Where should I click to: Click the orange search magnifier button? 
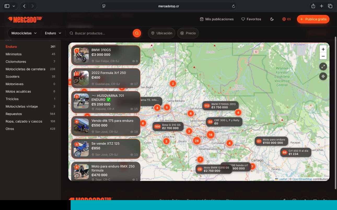point(137,33)
